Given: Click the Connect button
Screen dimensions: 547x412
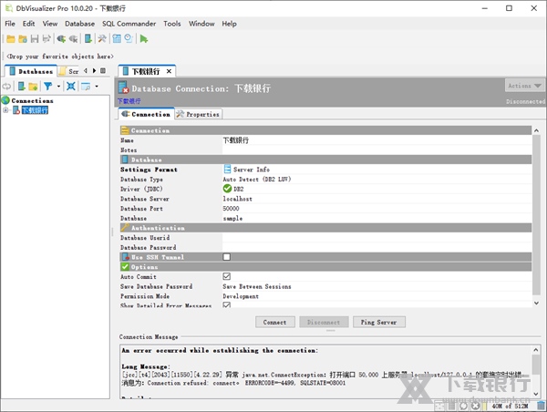Looking at the screenshot, I should (274, 322).
